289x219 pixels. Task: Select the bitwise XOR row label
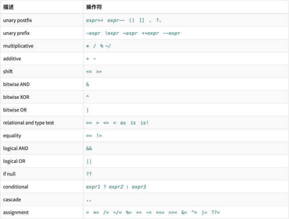(16, 97)
